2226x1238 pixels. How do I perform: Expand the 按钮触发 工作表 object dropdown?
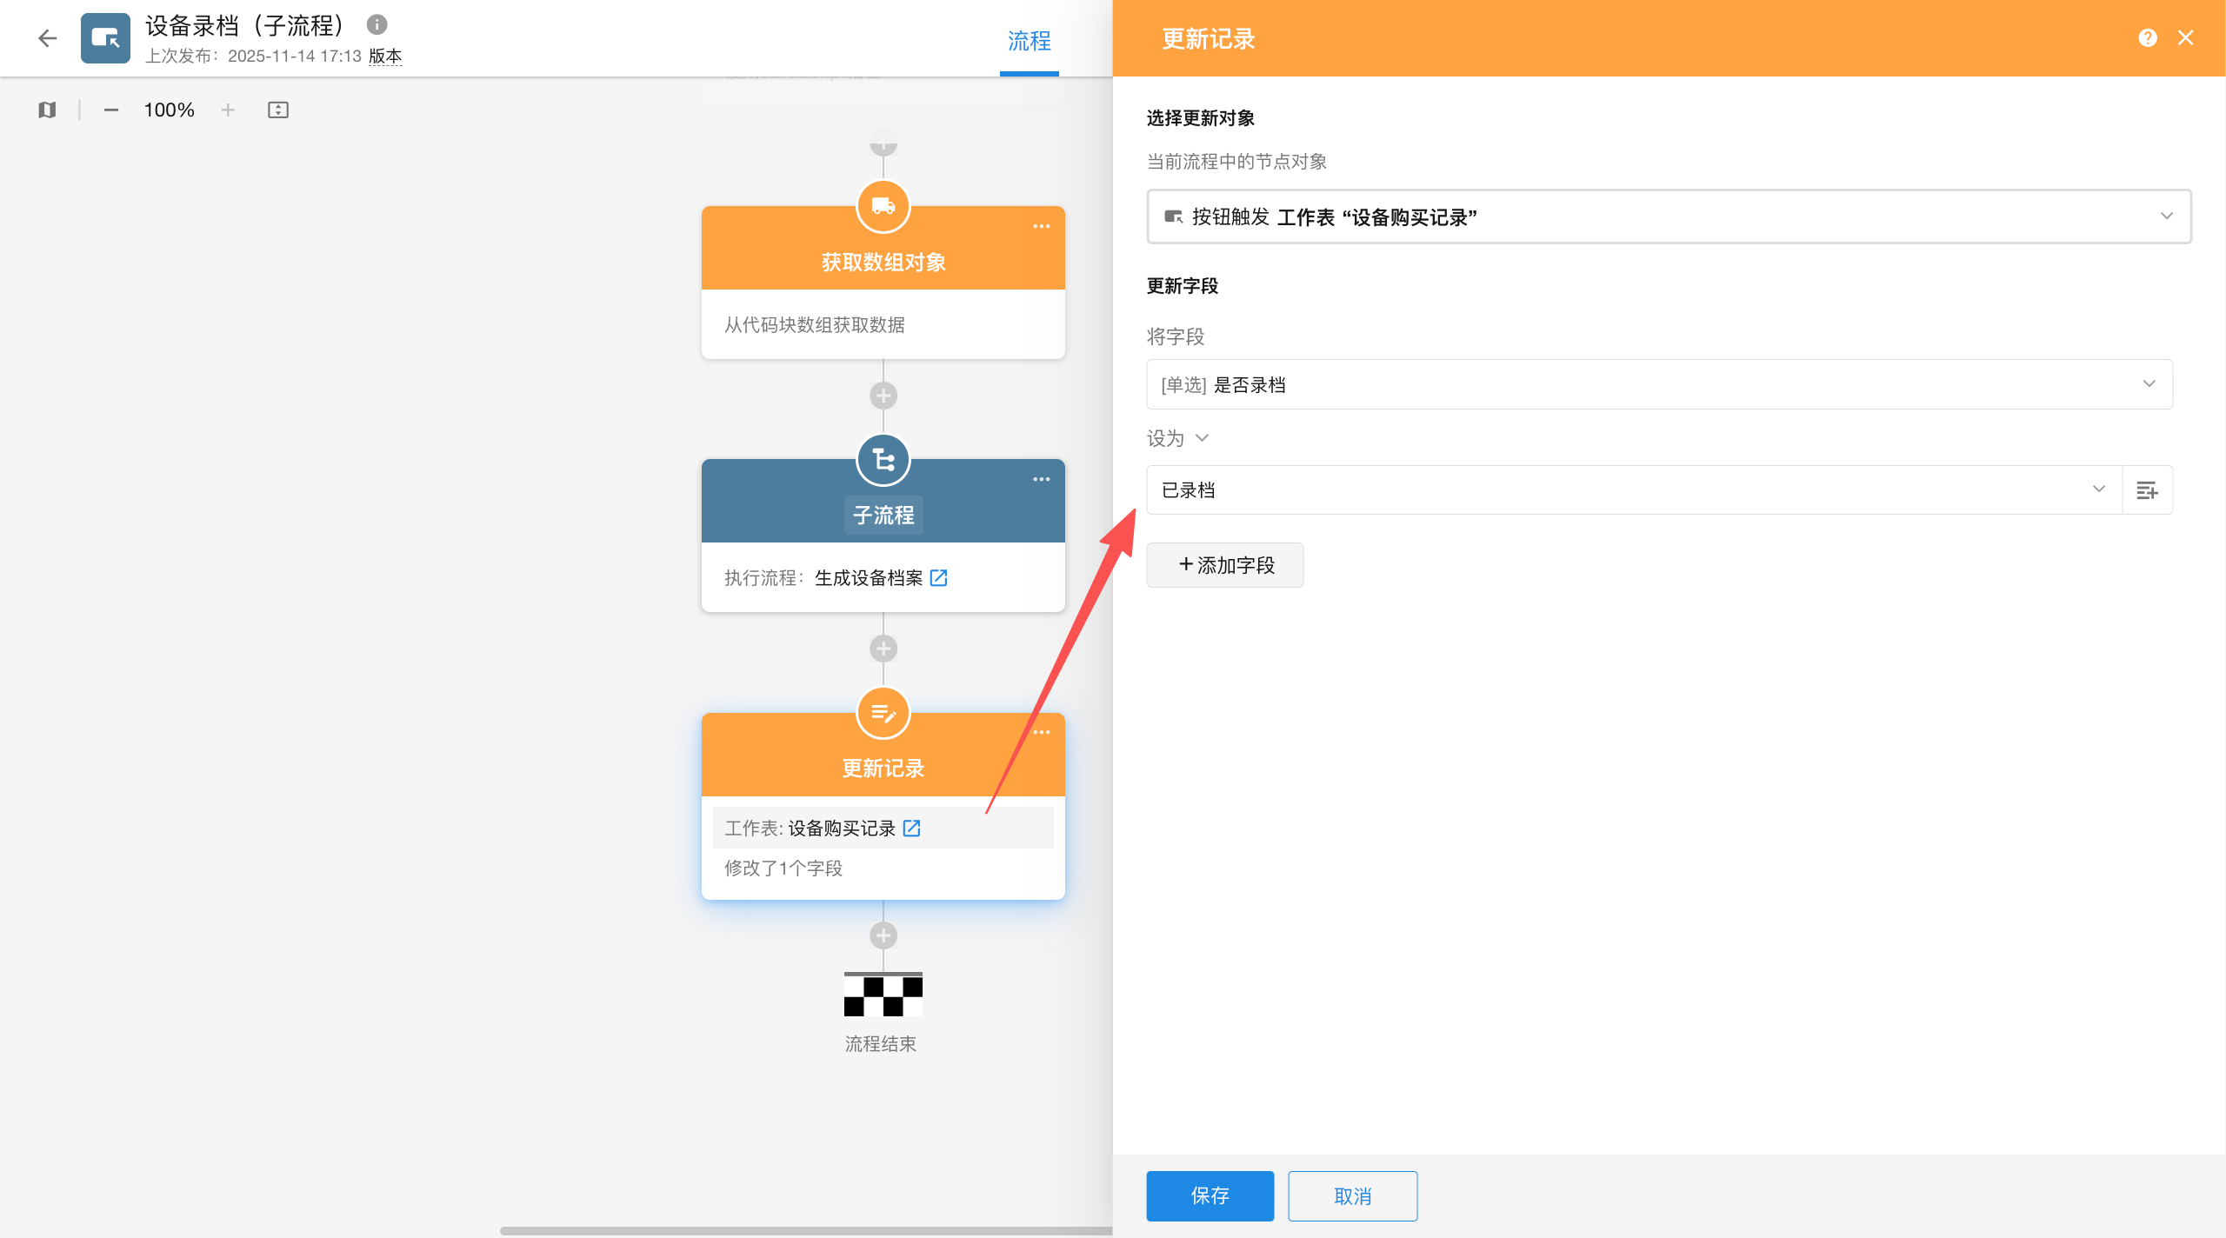click(2166, 216)
